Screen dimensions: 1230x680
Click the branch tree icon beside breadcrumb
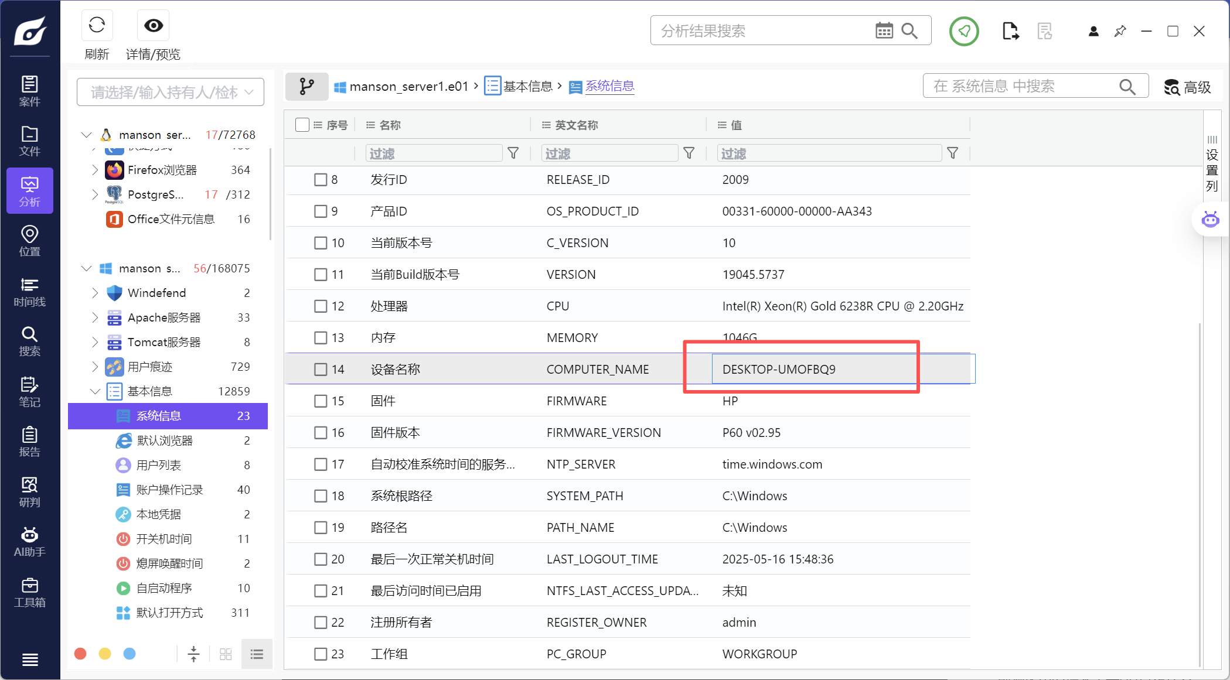306,87
